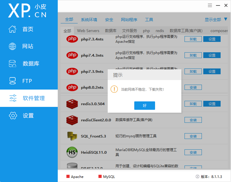Uninstall php7.4.3nts with 卸载 button
231x182 pixels.
[193, 55]
